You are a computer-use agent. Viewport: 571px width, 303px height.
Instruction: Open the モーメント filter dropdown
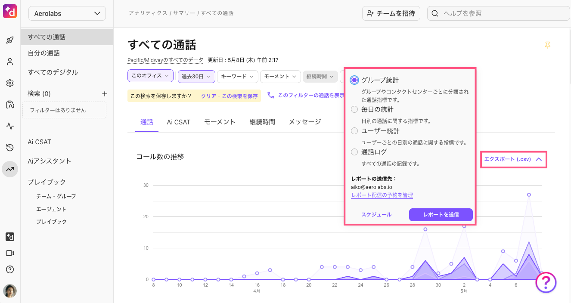[280, 76]
